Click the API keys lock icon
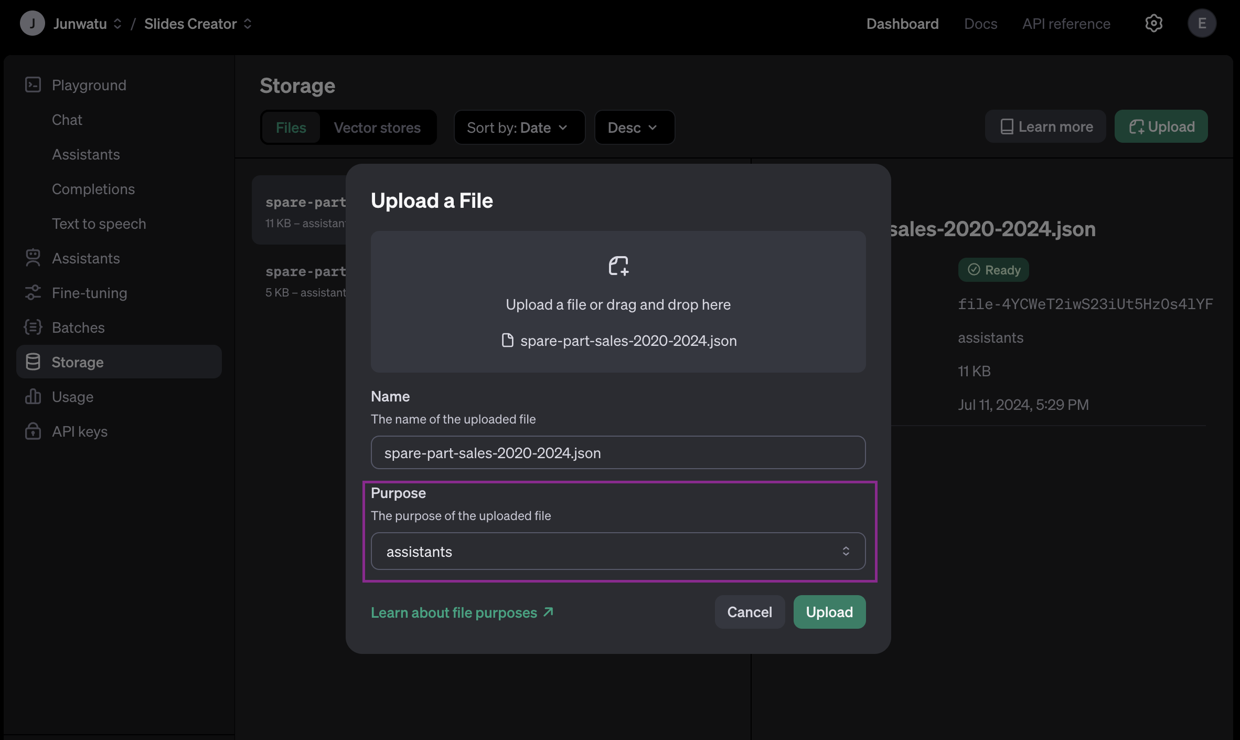The height and width of the screenshot is (740, 1240). [33, 431]
